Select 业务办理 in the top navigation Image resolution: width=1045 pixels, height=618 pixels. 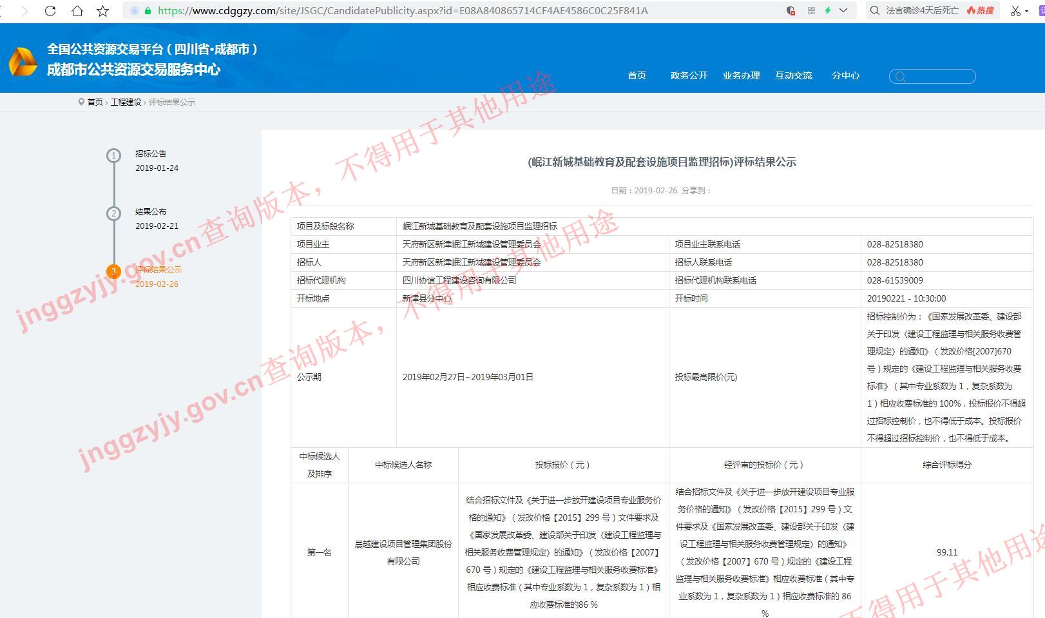[741, 75]
